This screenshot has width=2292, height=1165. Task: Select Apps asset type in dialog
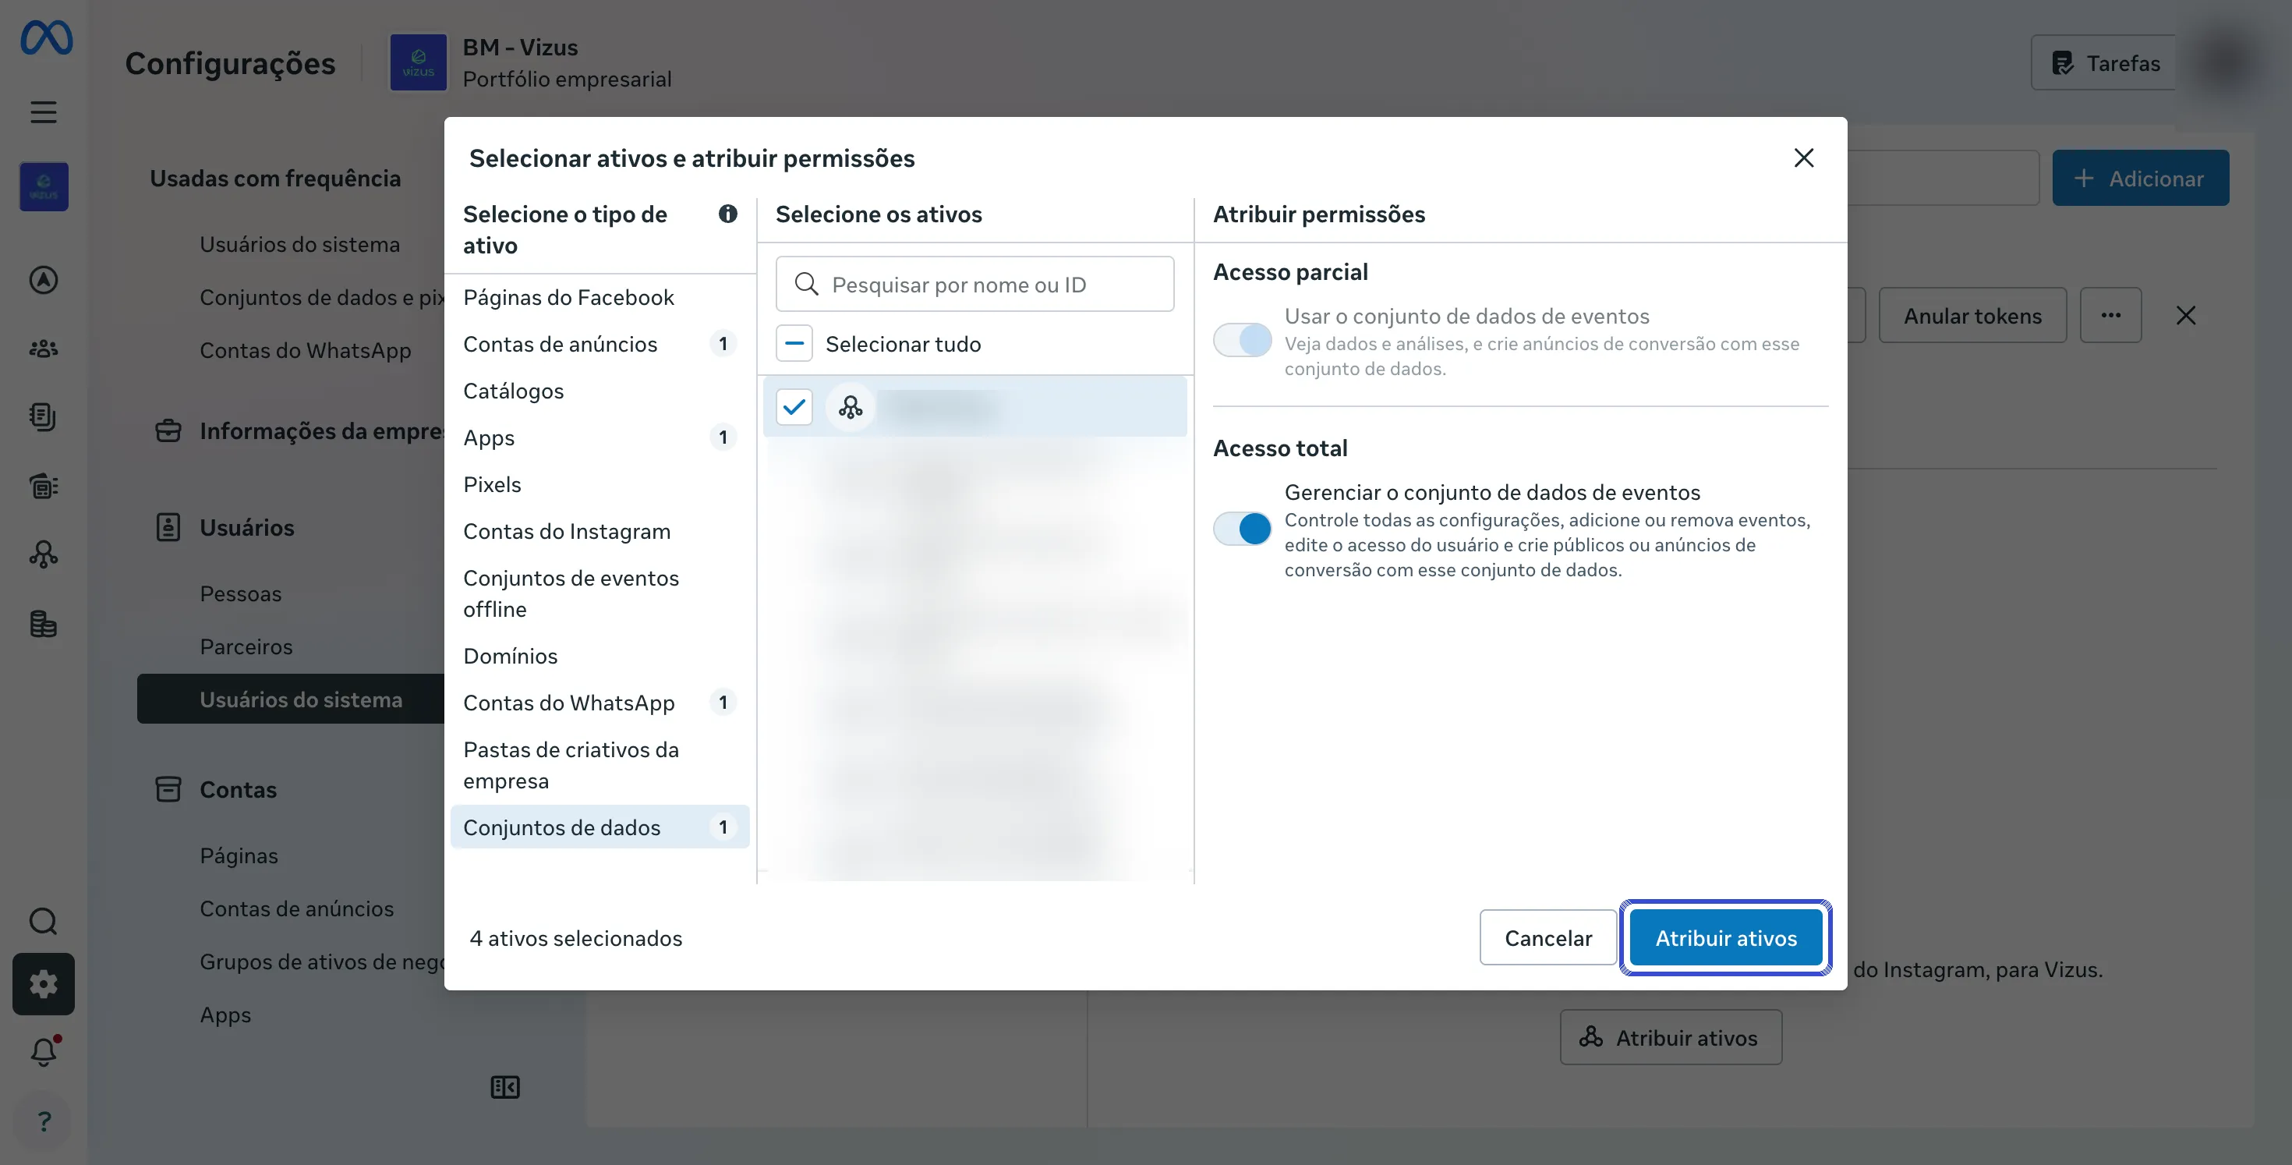coord(600,438)
